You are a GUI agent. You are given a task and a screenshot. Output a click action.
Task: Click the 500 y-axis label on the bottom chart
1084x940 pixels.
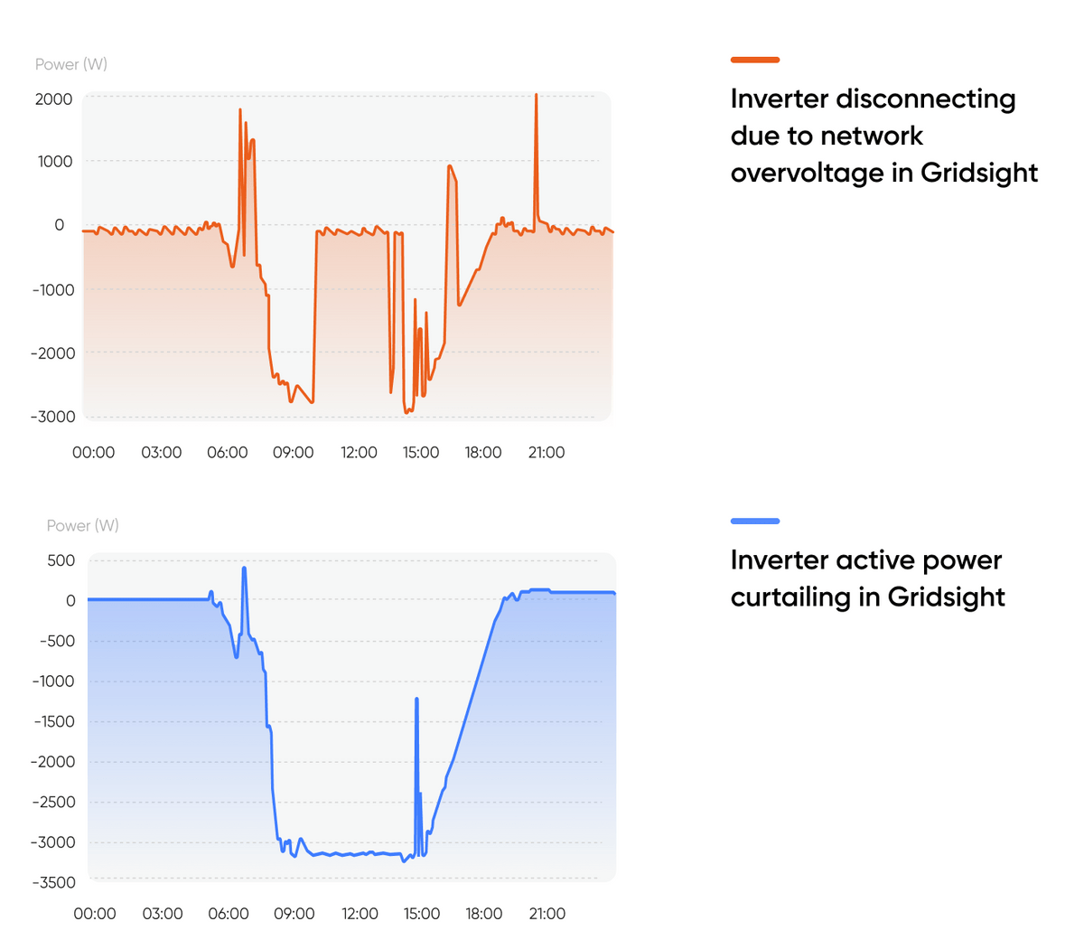[x=61, y=560]
